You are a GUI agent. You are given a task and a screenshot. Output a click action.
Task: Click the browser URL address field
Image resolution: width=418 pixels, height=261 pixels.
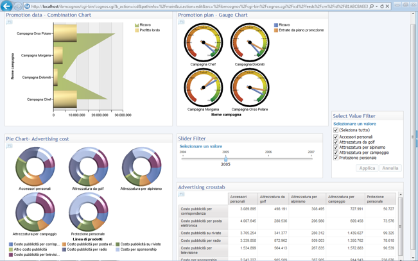pos(193,6)
